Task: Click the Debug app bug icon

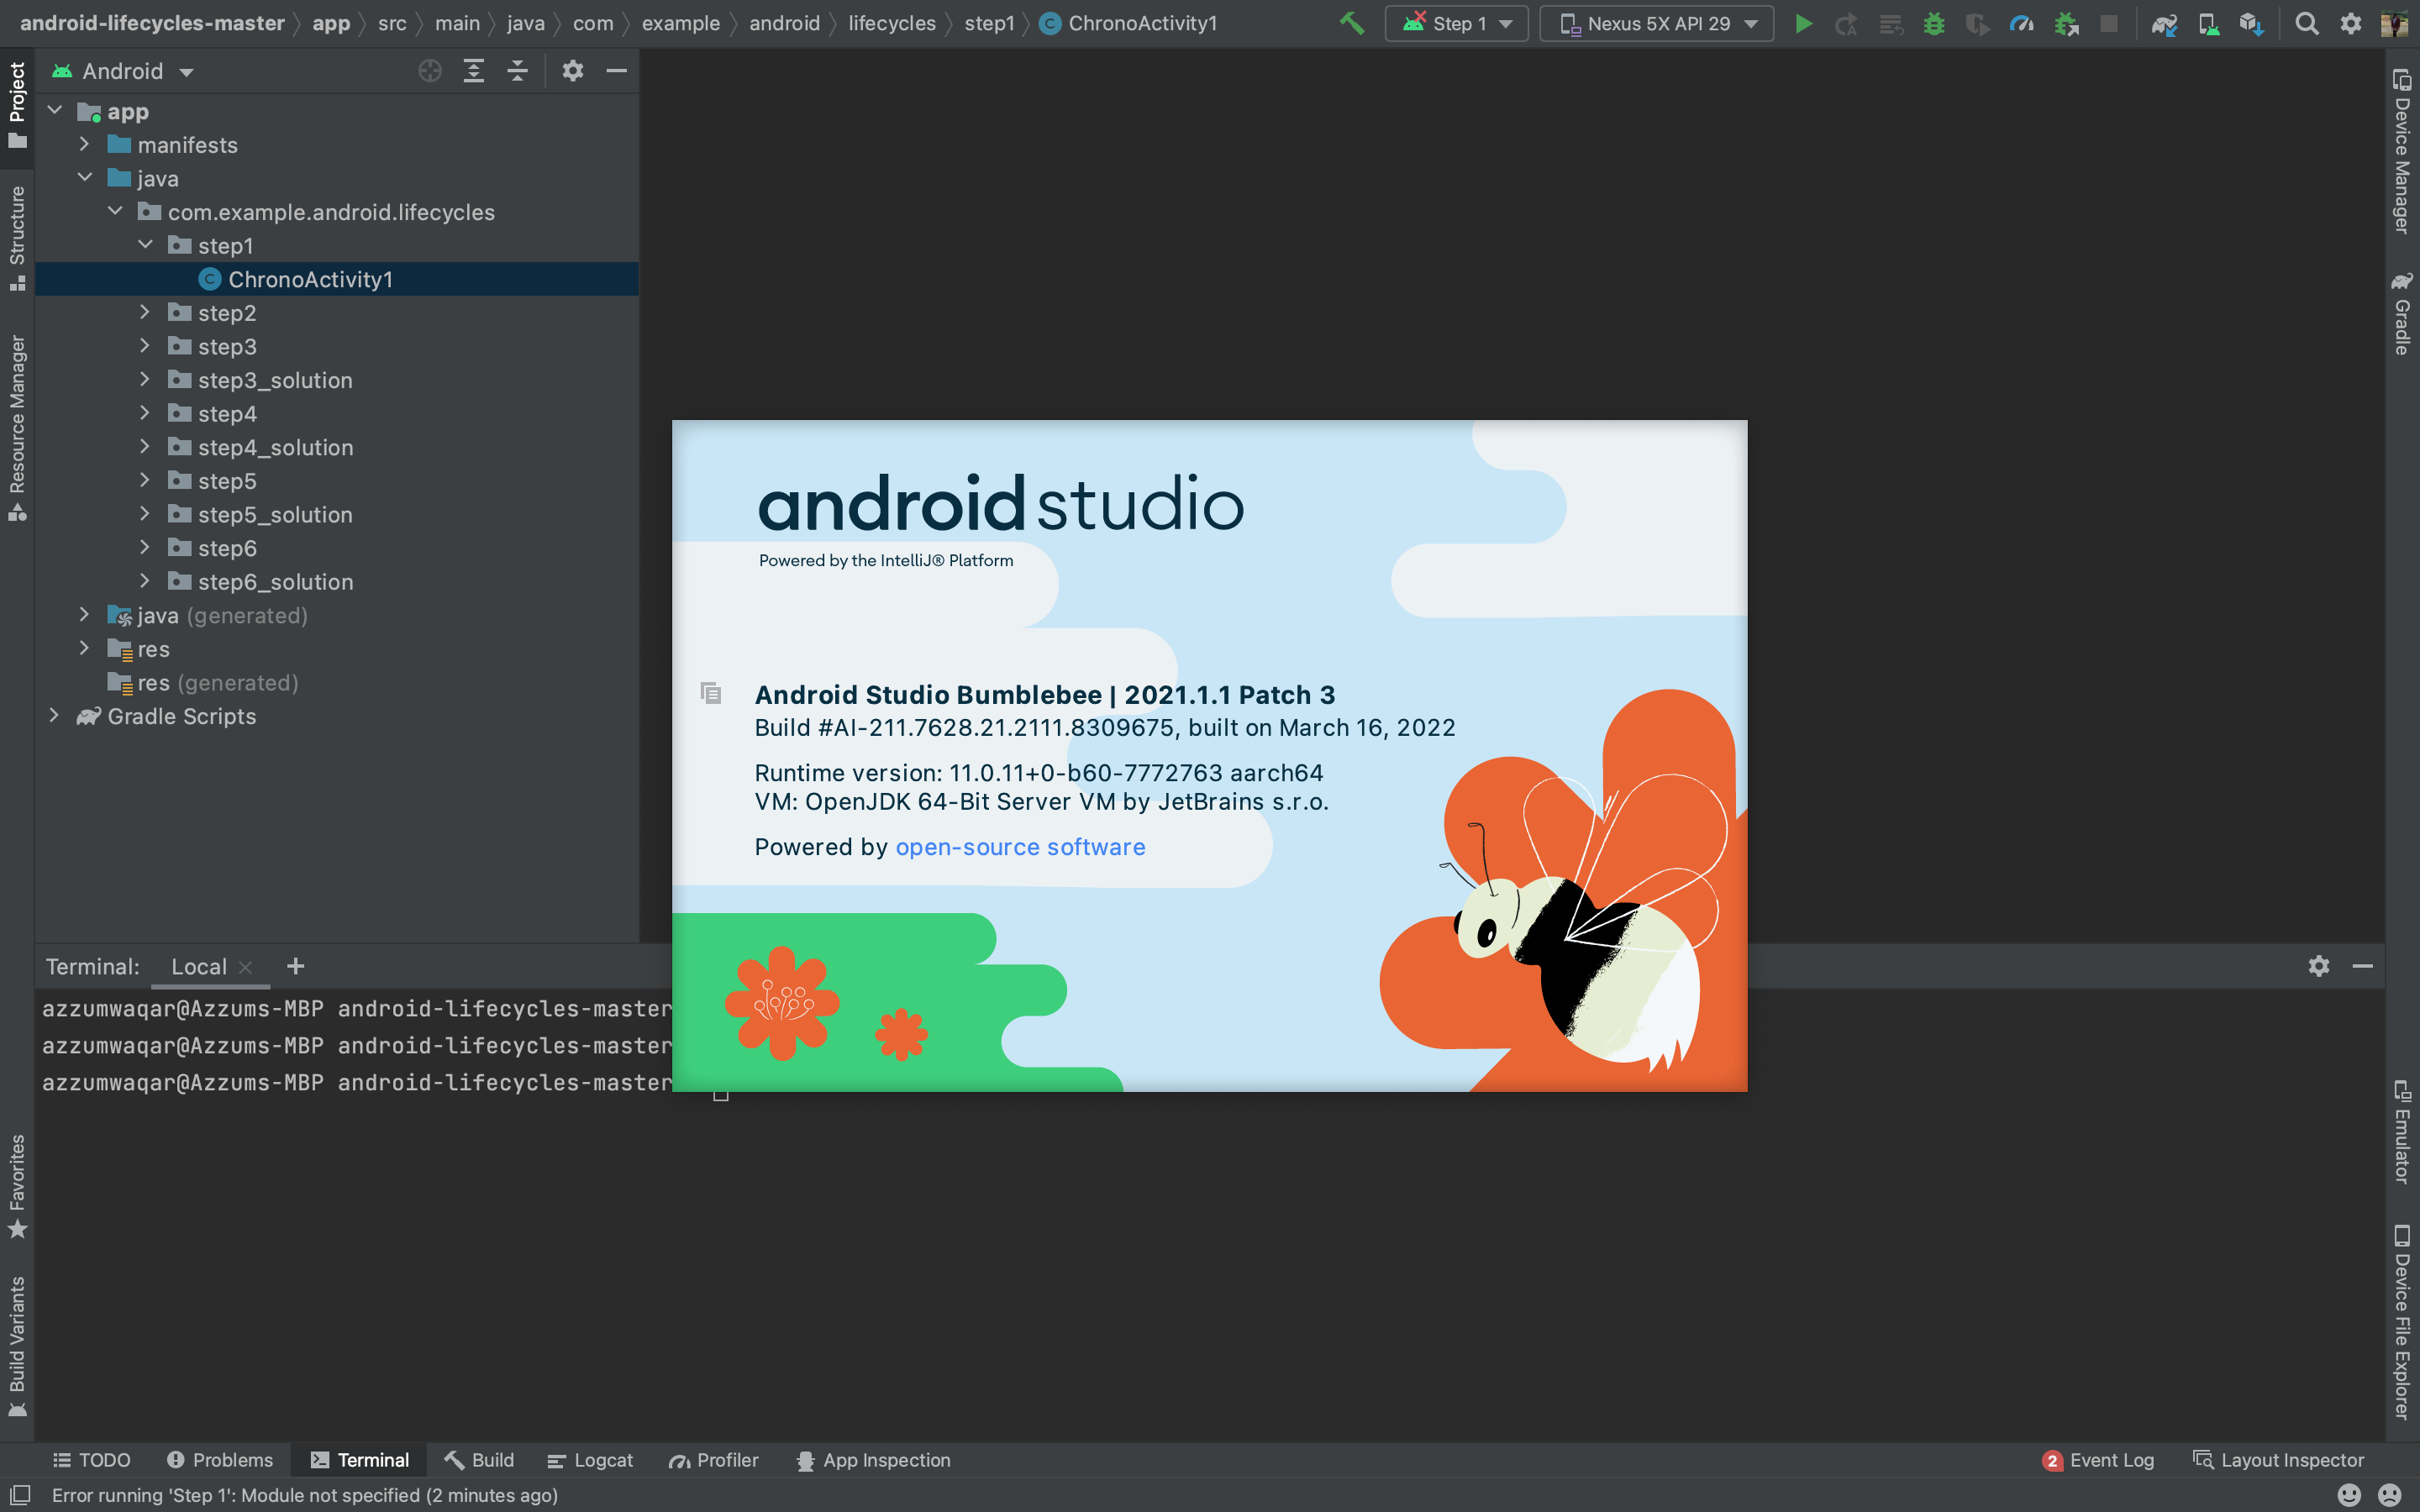Action: pyautogui.click(x=1933, y=23)
